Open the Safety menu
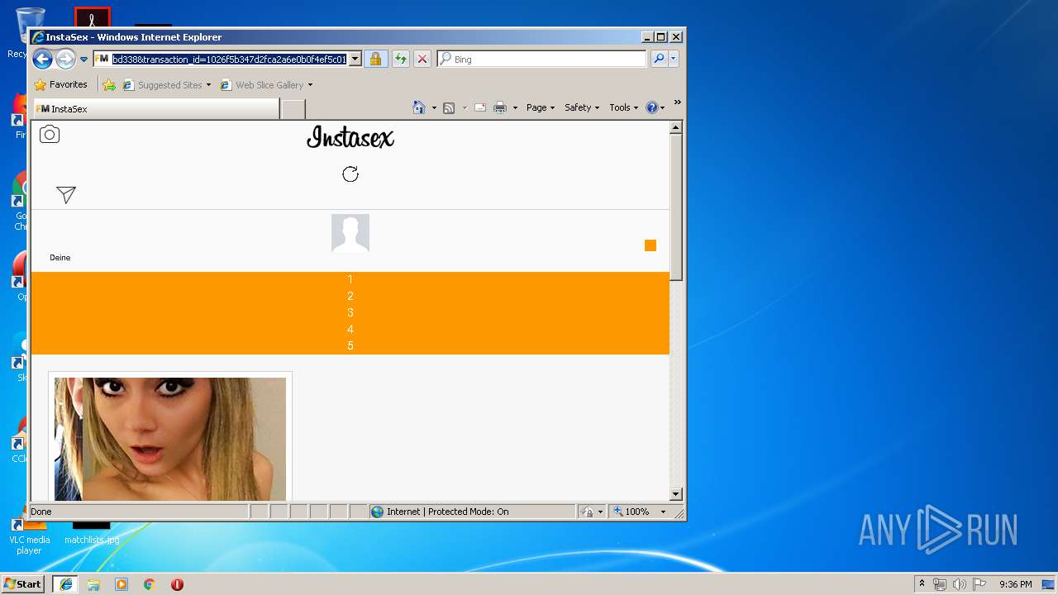This screenshot has width=1058, height=595. [582, 107]
